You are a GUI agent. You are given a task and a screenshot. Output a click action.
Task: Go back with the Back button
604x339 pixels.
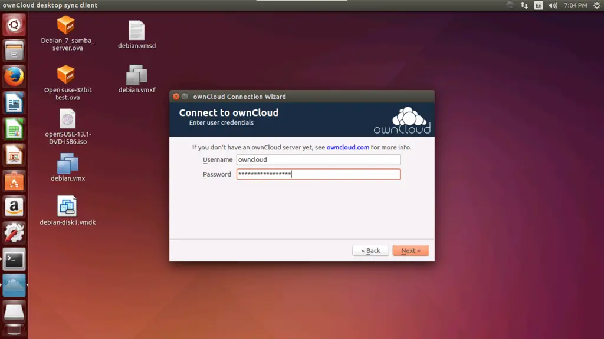(x=370, y=251)
